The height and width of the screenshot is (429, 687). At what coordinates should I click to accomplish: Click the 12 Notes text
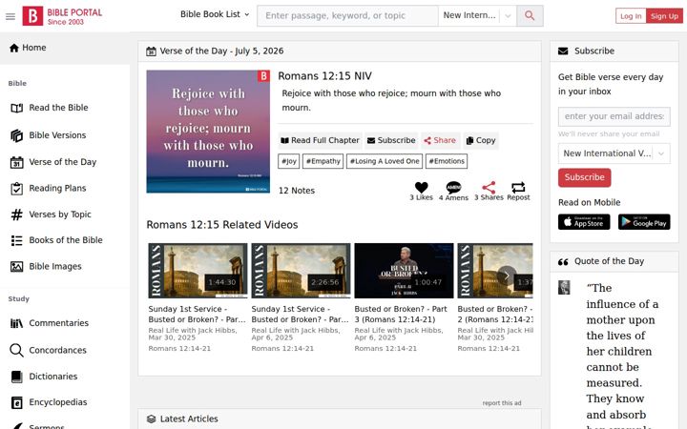pyautogui.click(x=297, y=191)
